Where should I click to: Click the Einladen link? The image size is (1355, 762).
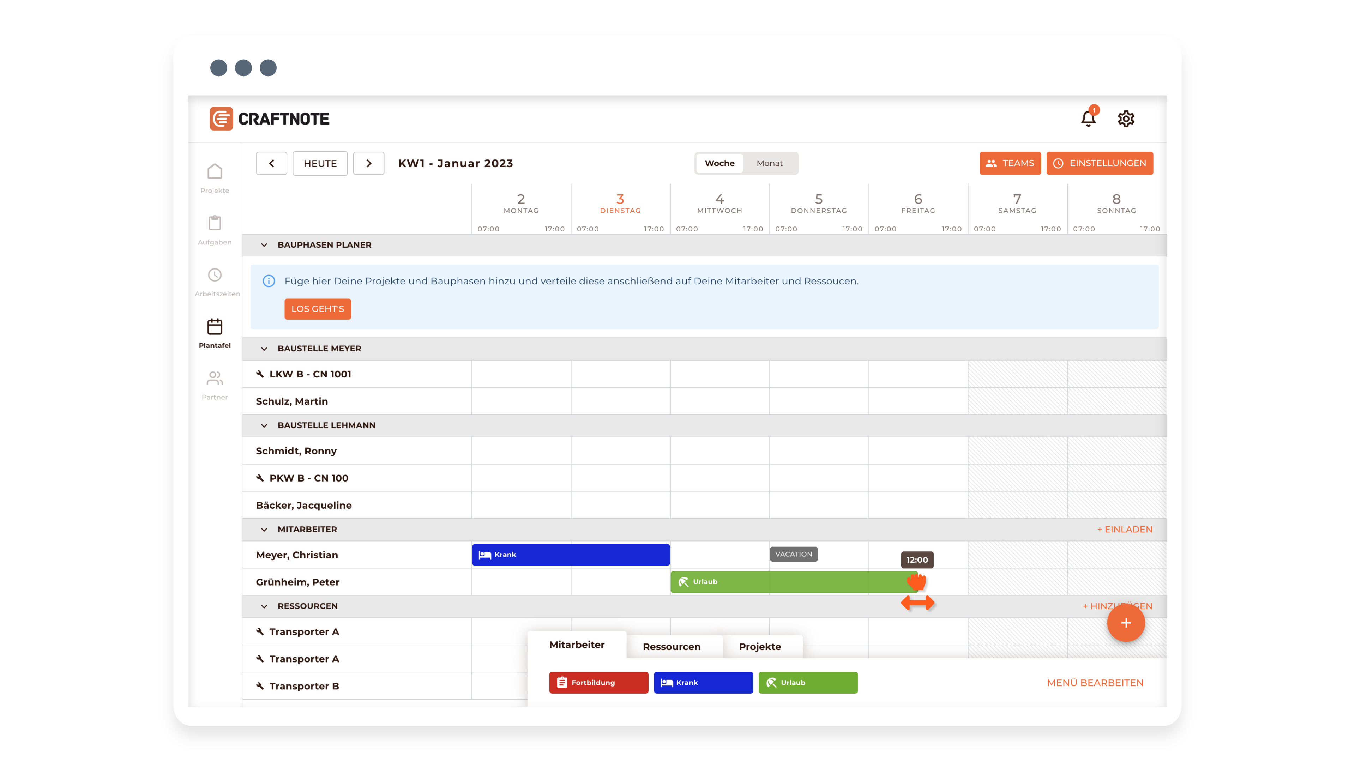click(1125, 529)
